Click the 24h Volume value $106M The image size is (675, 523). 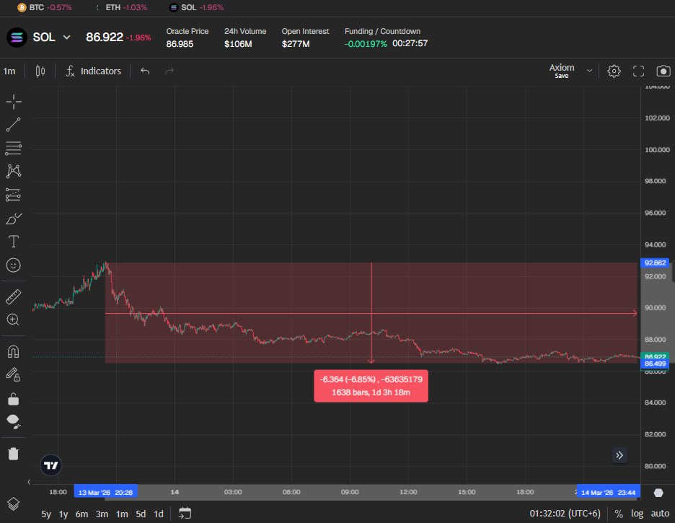pyautogui.click(x=238, y=44)
